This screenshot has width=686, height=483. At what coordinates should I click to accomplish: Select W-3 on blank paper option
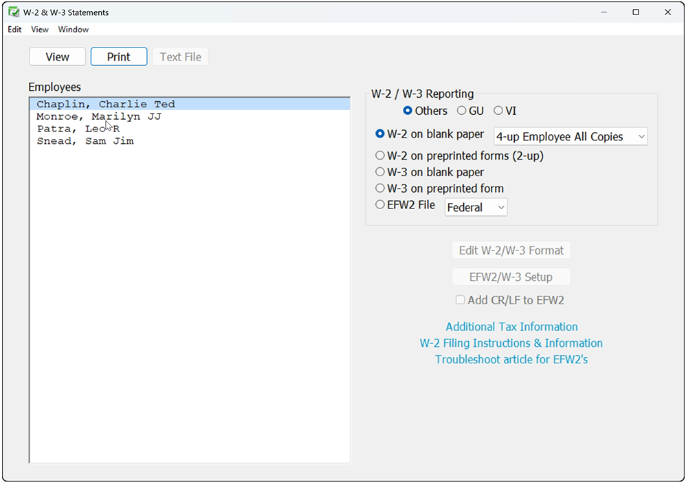379,171
